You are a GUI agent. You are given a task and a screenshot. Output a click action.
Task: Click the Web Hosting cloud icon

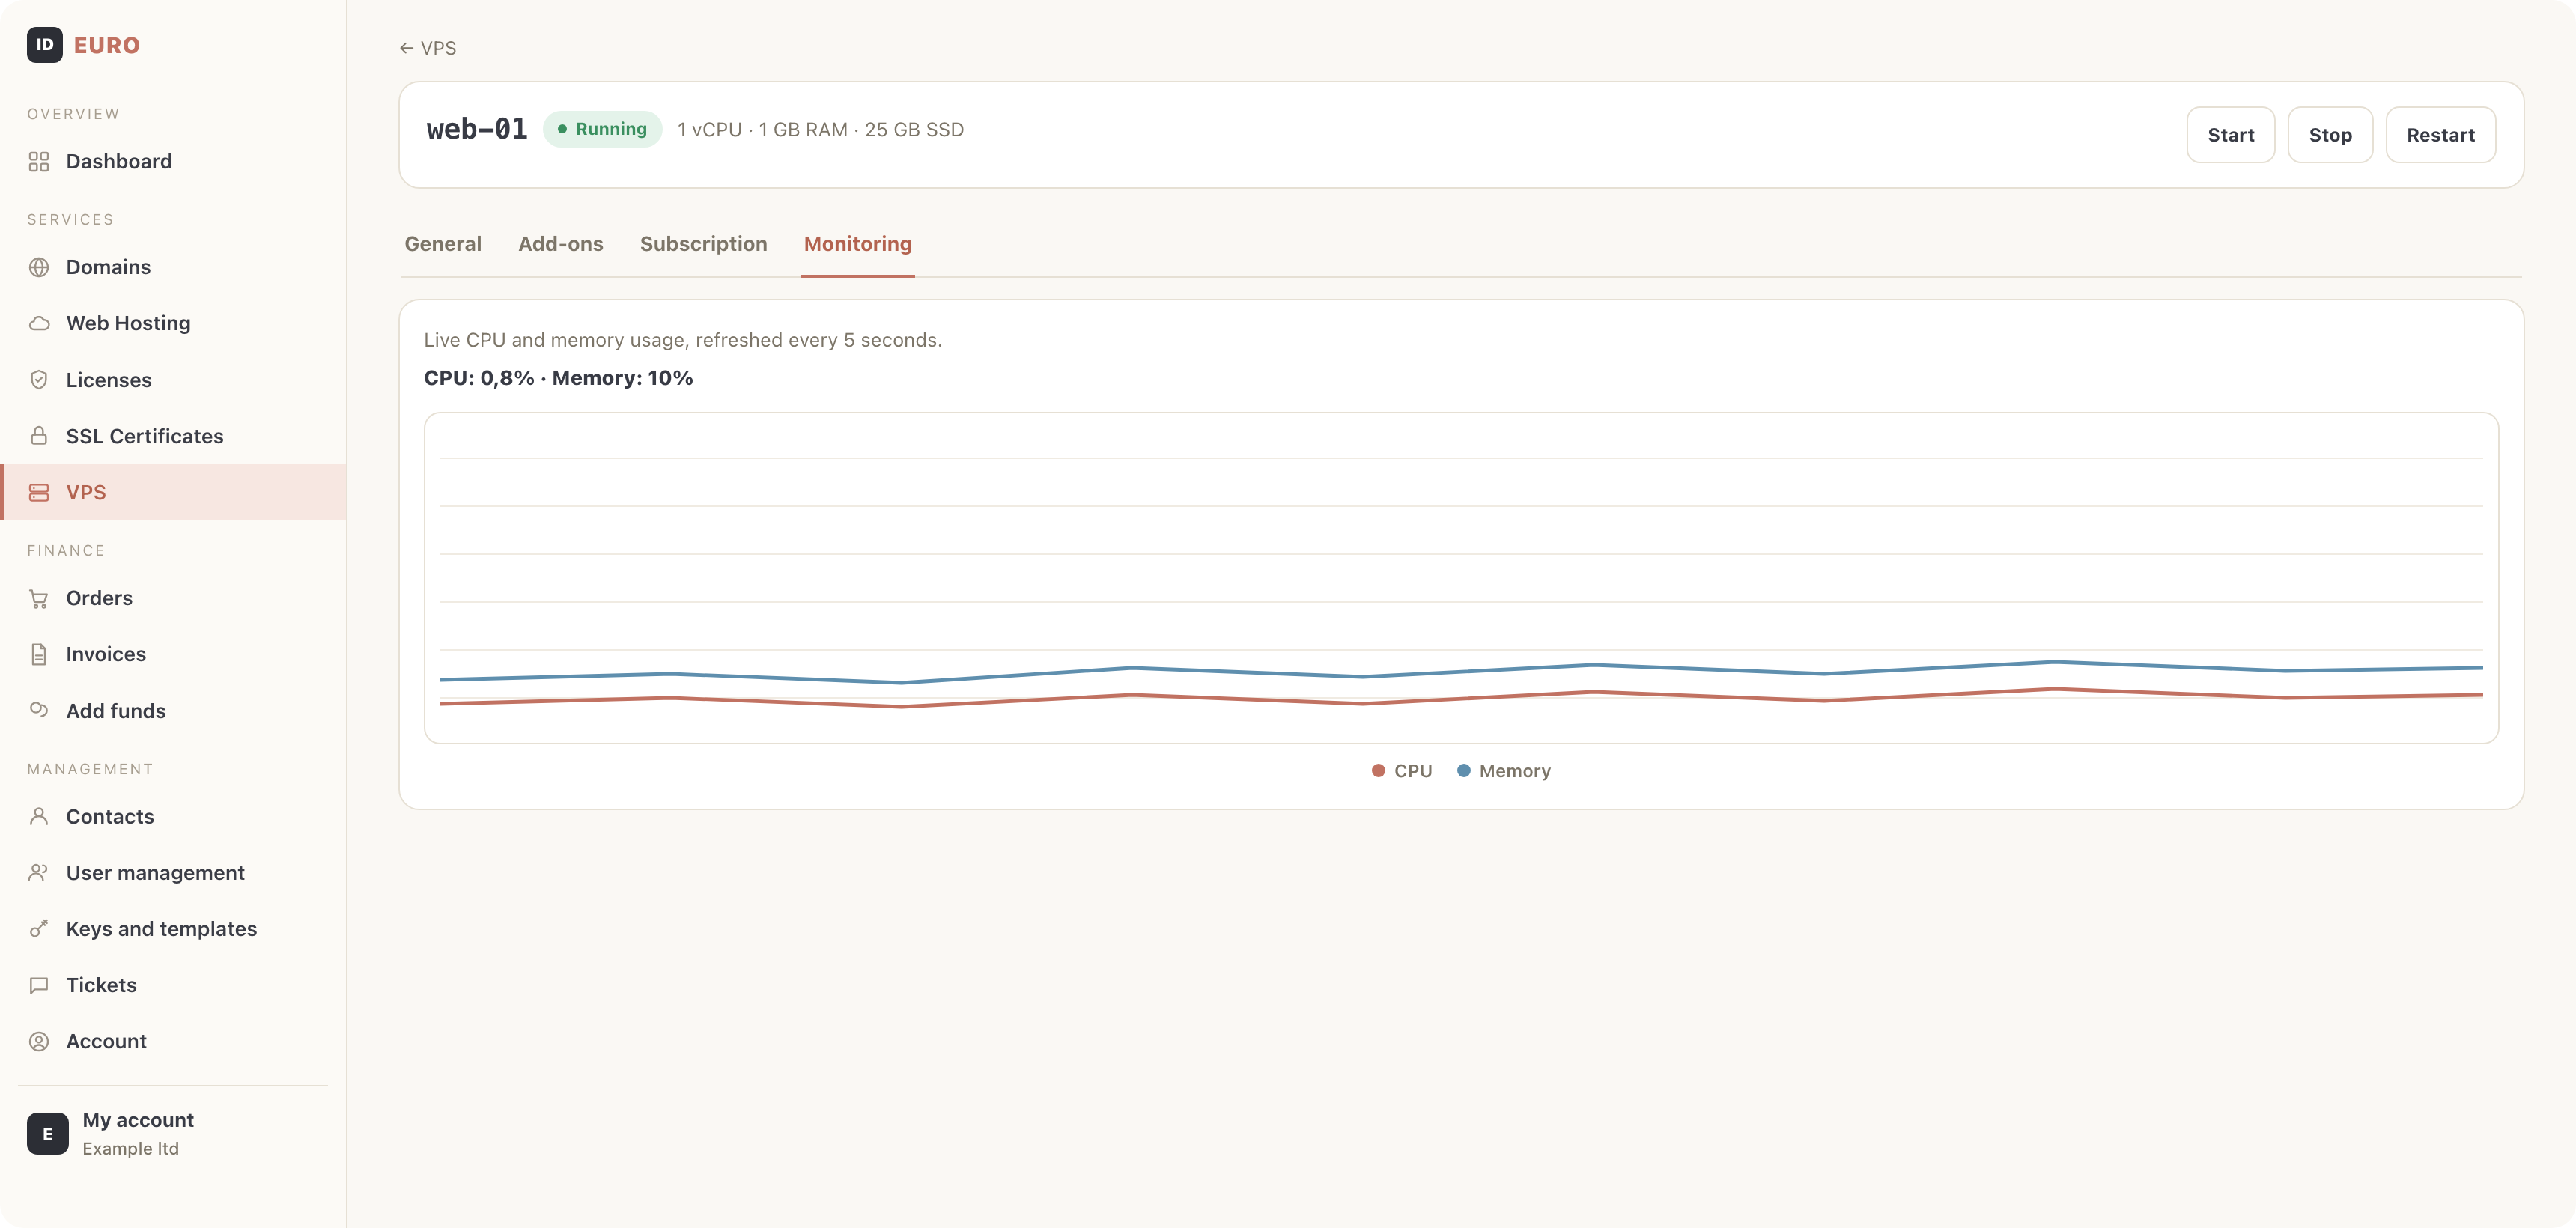pos(39,323)
